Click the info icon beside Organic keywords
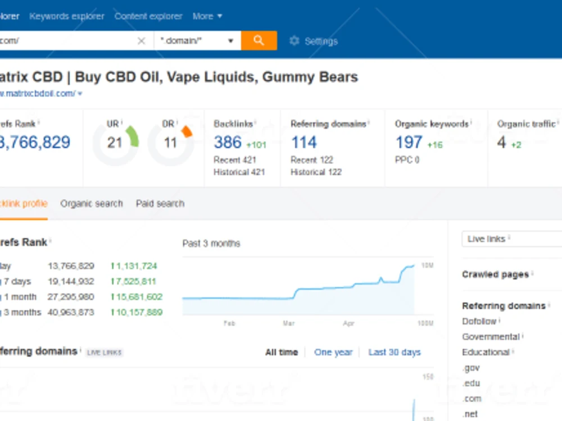The image size is (562, 421). tap(471, 122)
